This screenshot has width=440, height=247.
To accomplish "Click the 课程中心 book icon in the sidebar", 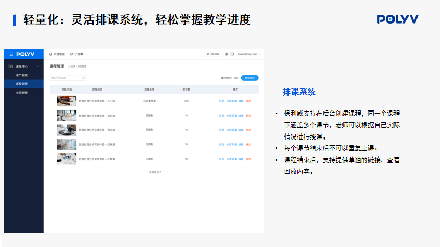I will point(11,66).
